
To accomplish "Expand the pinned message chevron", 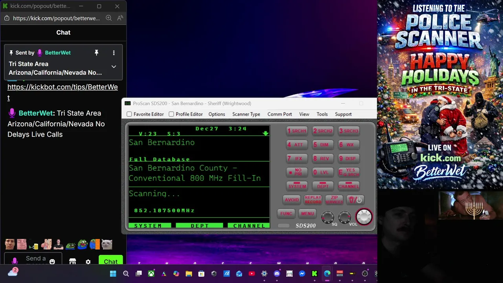I will pyautogui.click(x=114, y=67).
